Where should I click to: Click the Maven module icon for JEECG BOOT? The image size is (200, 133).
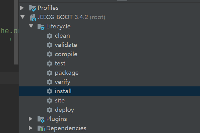pyautogui.click(x=33, y=17)
